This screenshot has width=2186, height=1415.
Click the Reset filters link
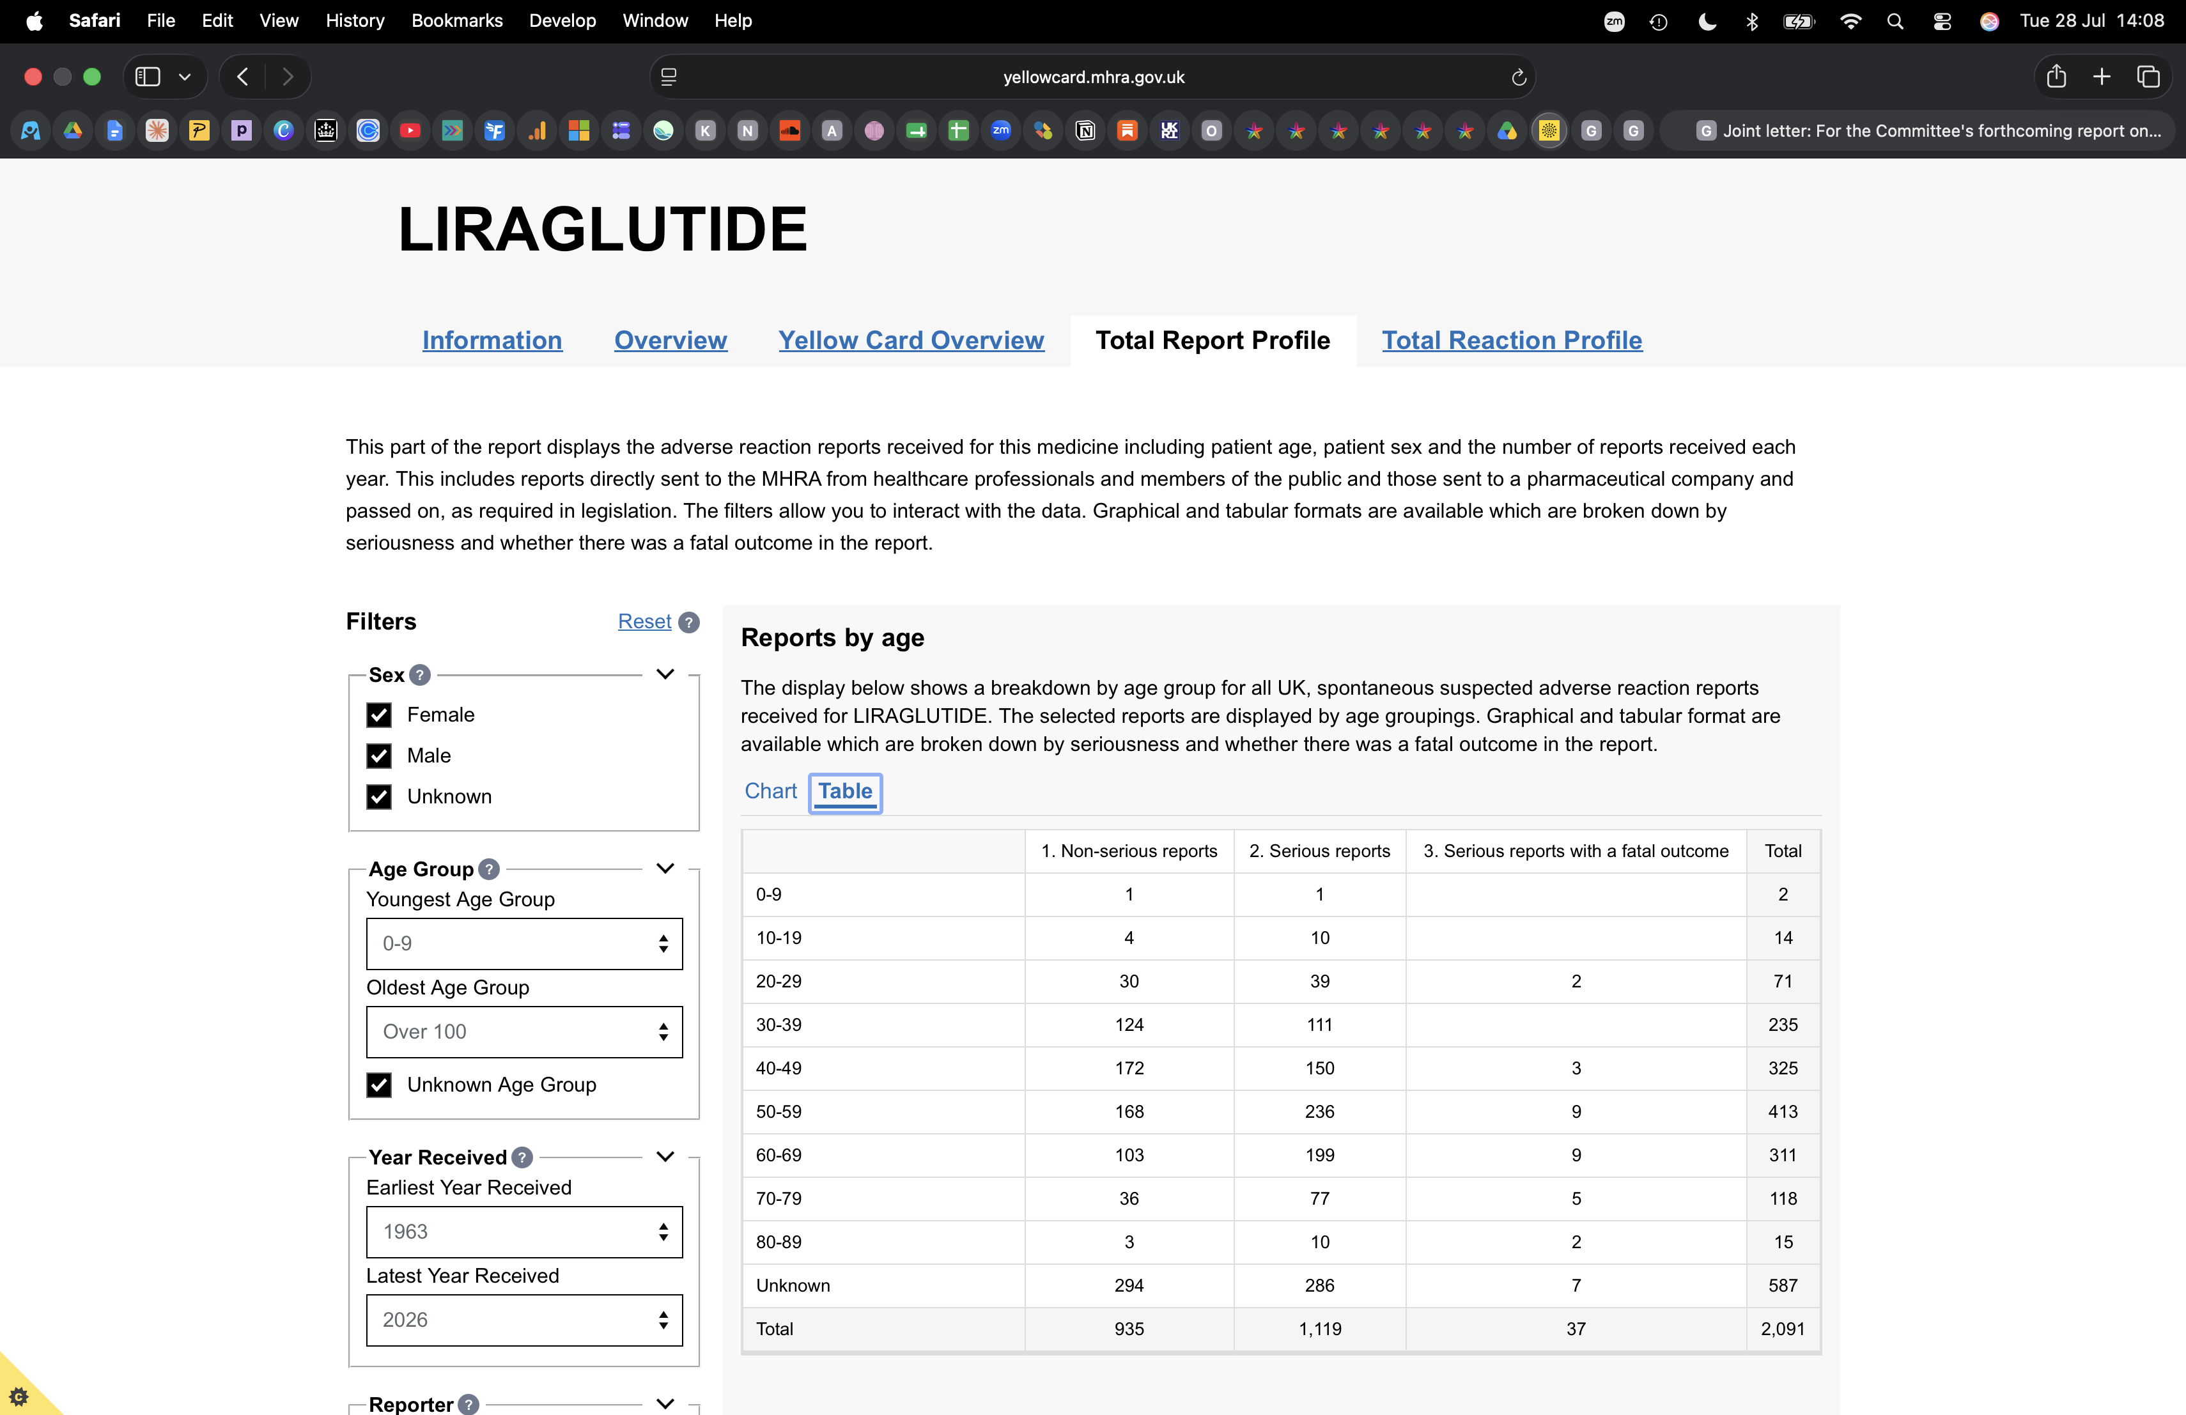(x=644, y=622)
